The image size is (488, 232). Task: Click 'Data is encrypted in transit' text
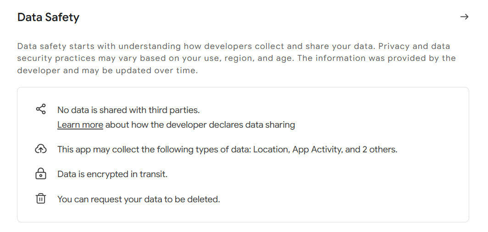112,174
